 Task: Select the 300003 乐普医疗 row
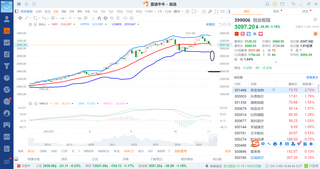274,96
